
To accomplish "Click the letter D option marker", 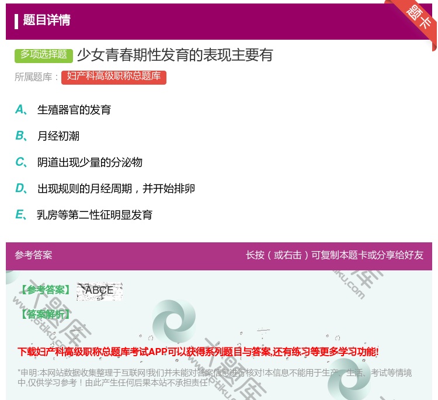I will click(21, 189).
